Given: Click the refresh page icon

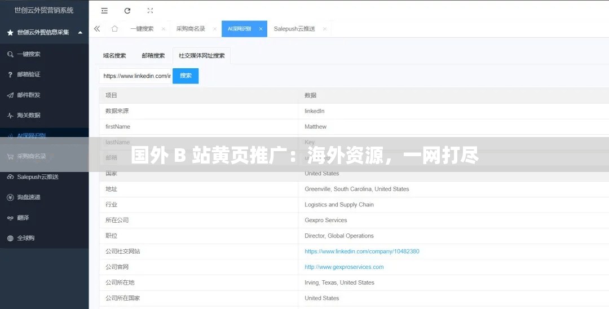Looking at the screenshot, I should click(127, 11).
